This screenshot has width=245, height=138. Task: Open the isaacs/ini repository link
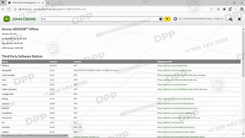(171, 123)
